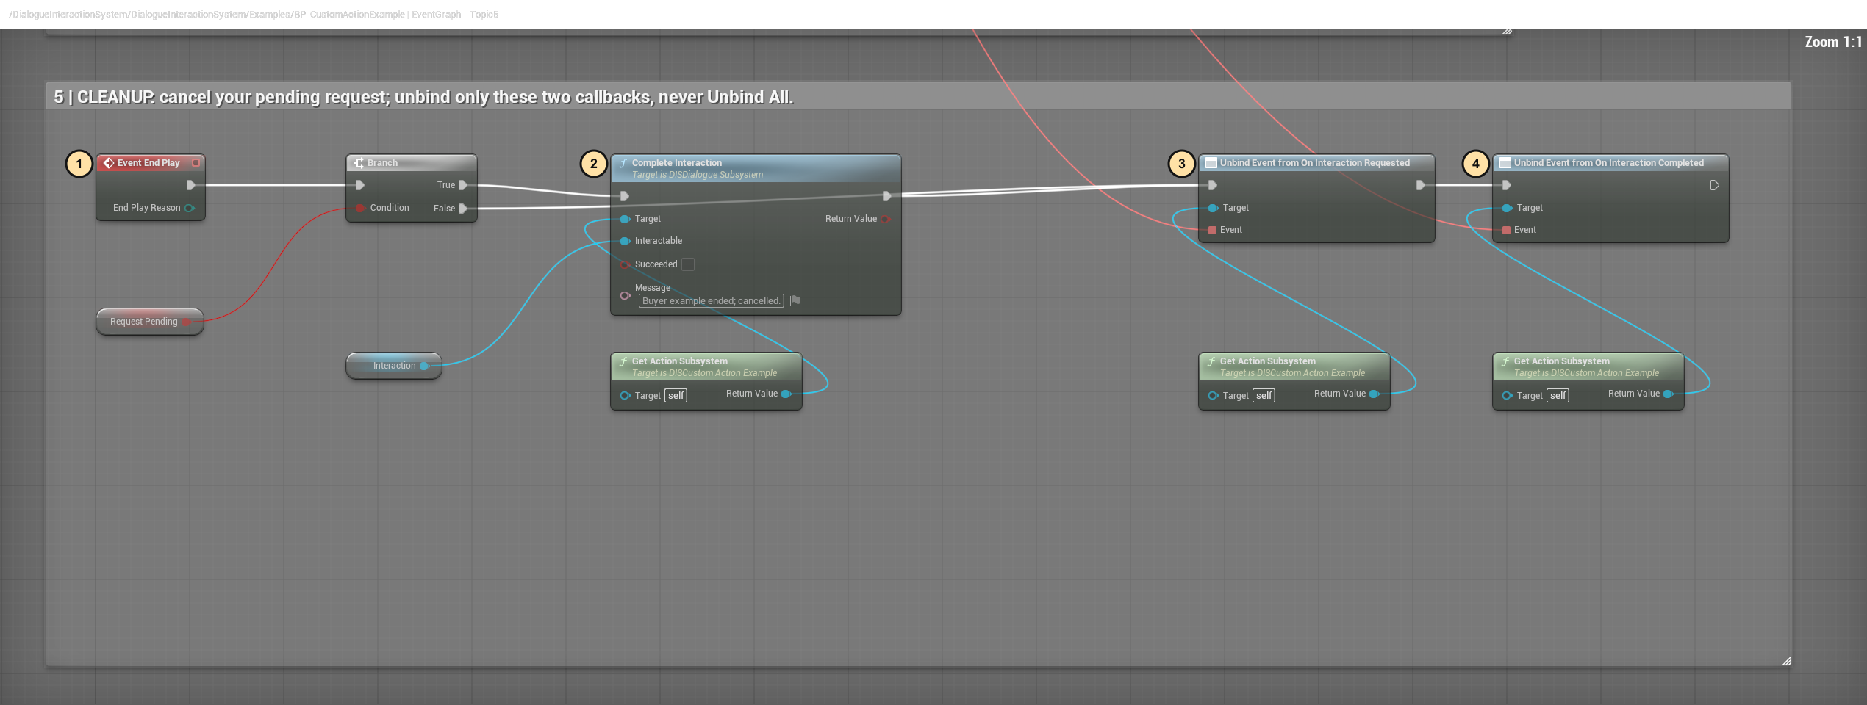Click the Unbind Event from On Interaction Requested icon

tap(1211, 163)
